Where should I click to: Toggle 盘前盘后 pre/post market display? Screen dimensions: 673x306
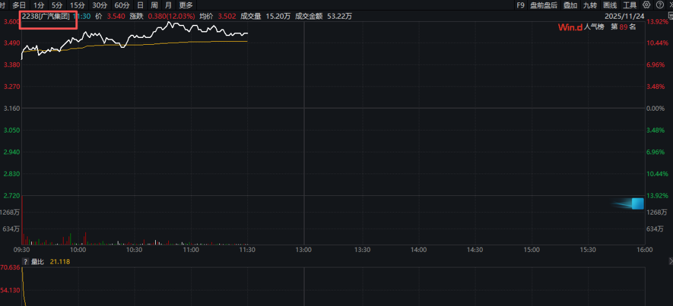point(543,5)
